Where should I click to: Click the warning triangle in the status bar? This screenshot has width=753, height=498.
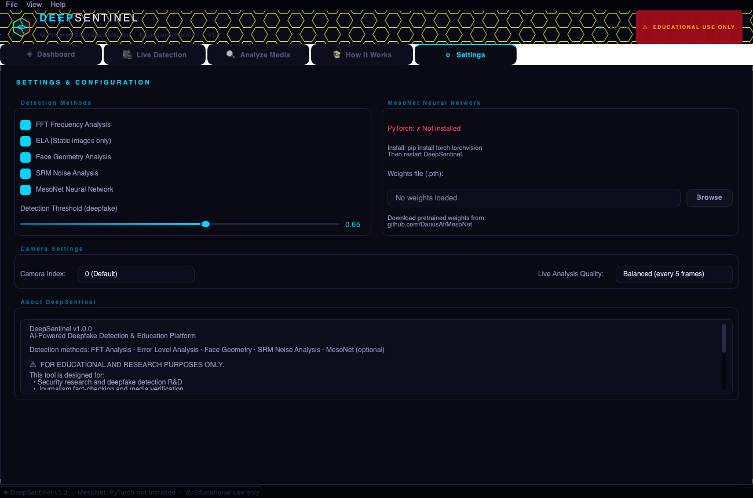tap(189, 492)
